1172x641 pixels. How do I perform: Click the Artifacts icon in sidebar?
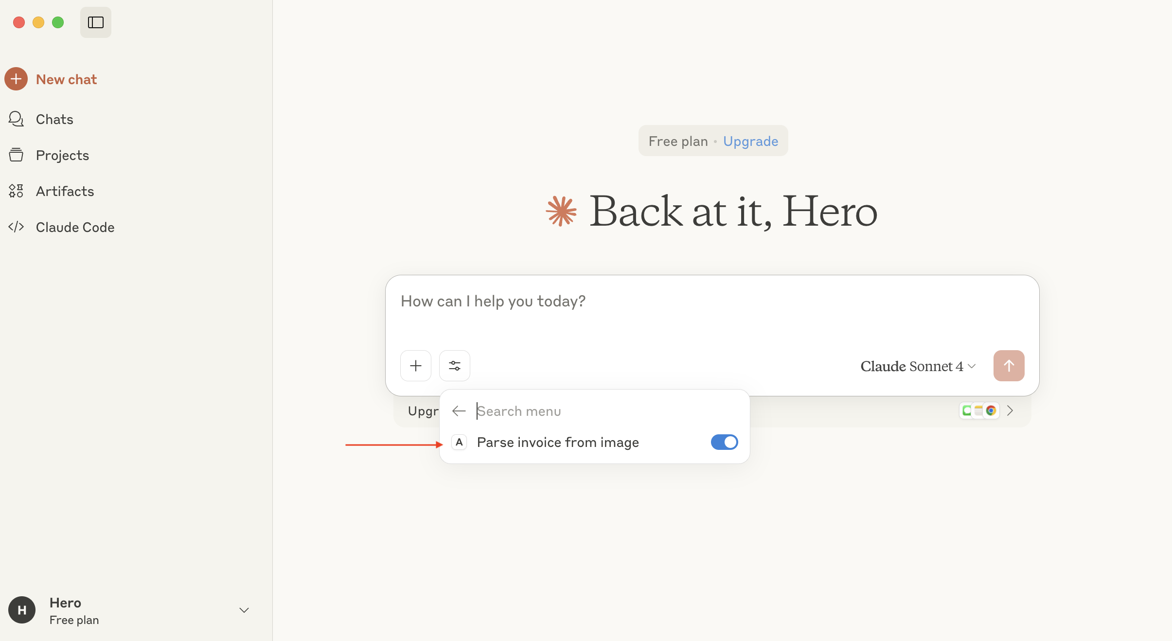[16, 191]
